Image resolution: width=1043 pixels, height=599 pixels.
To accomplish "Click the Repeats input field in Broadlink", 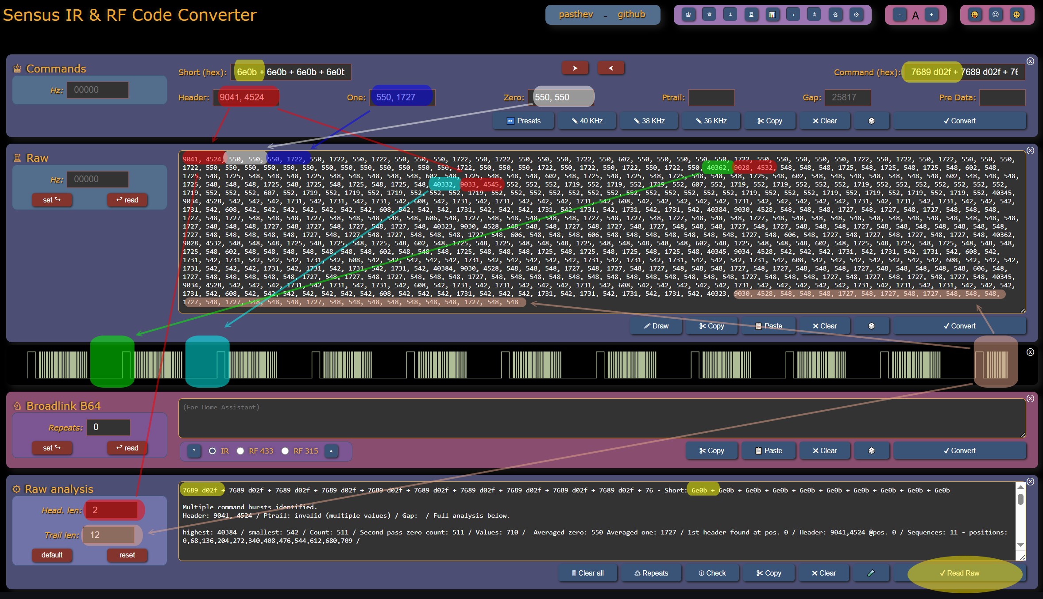I will (108, 427).
